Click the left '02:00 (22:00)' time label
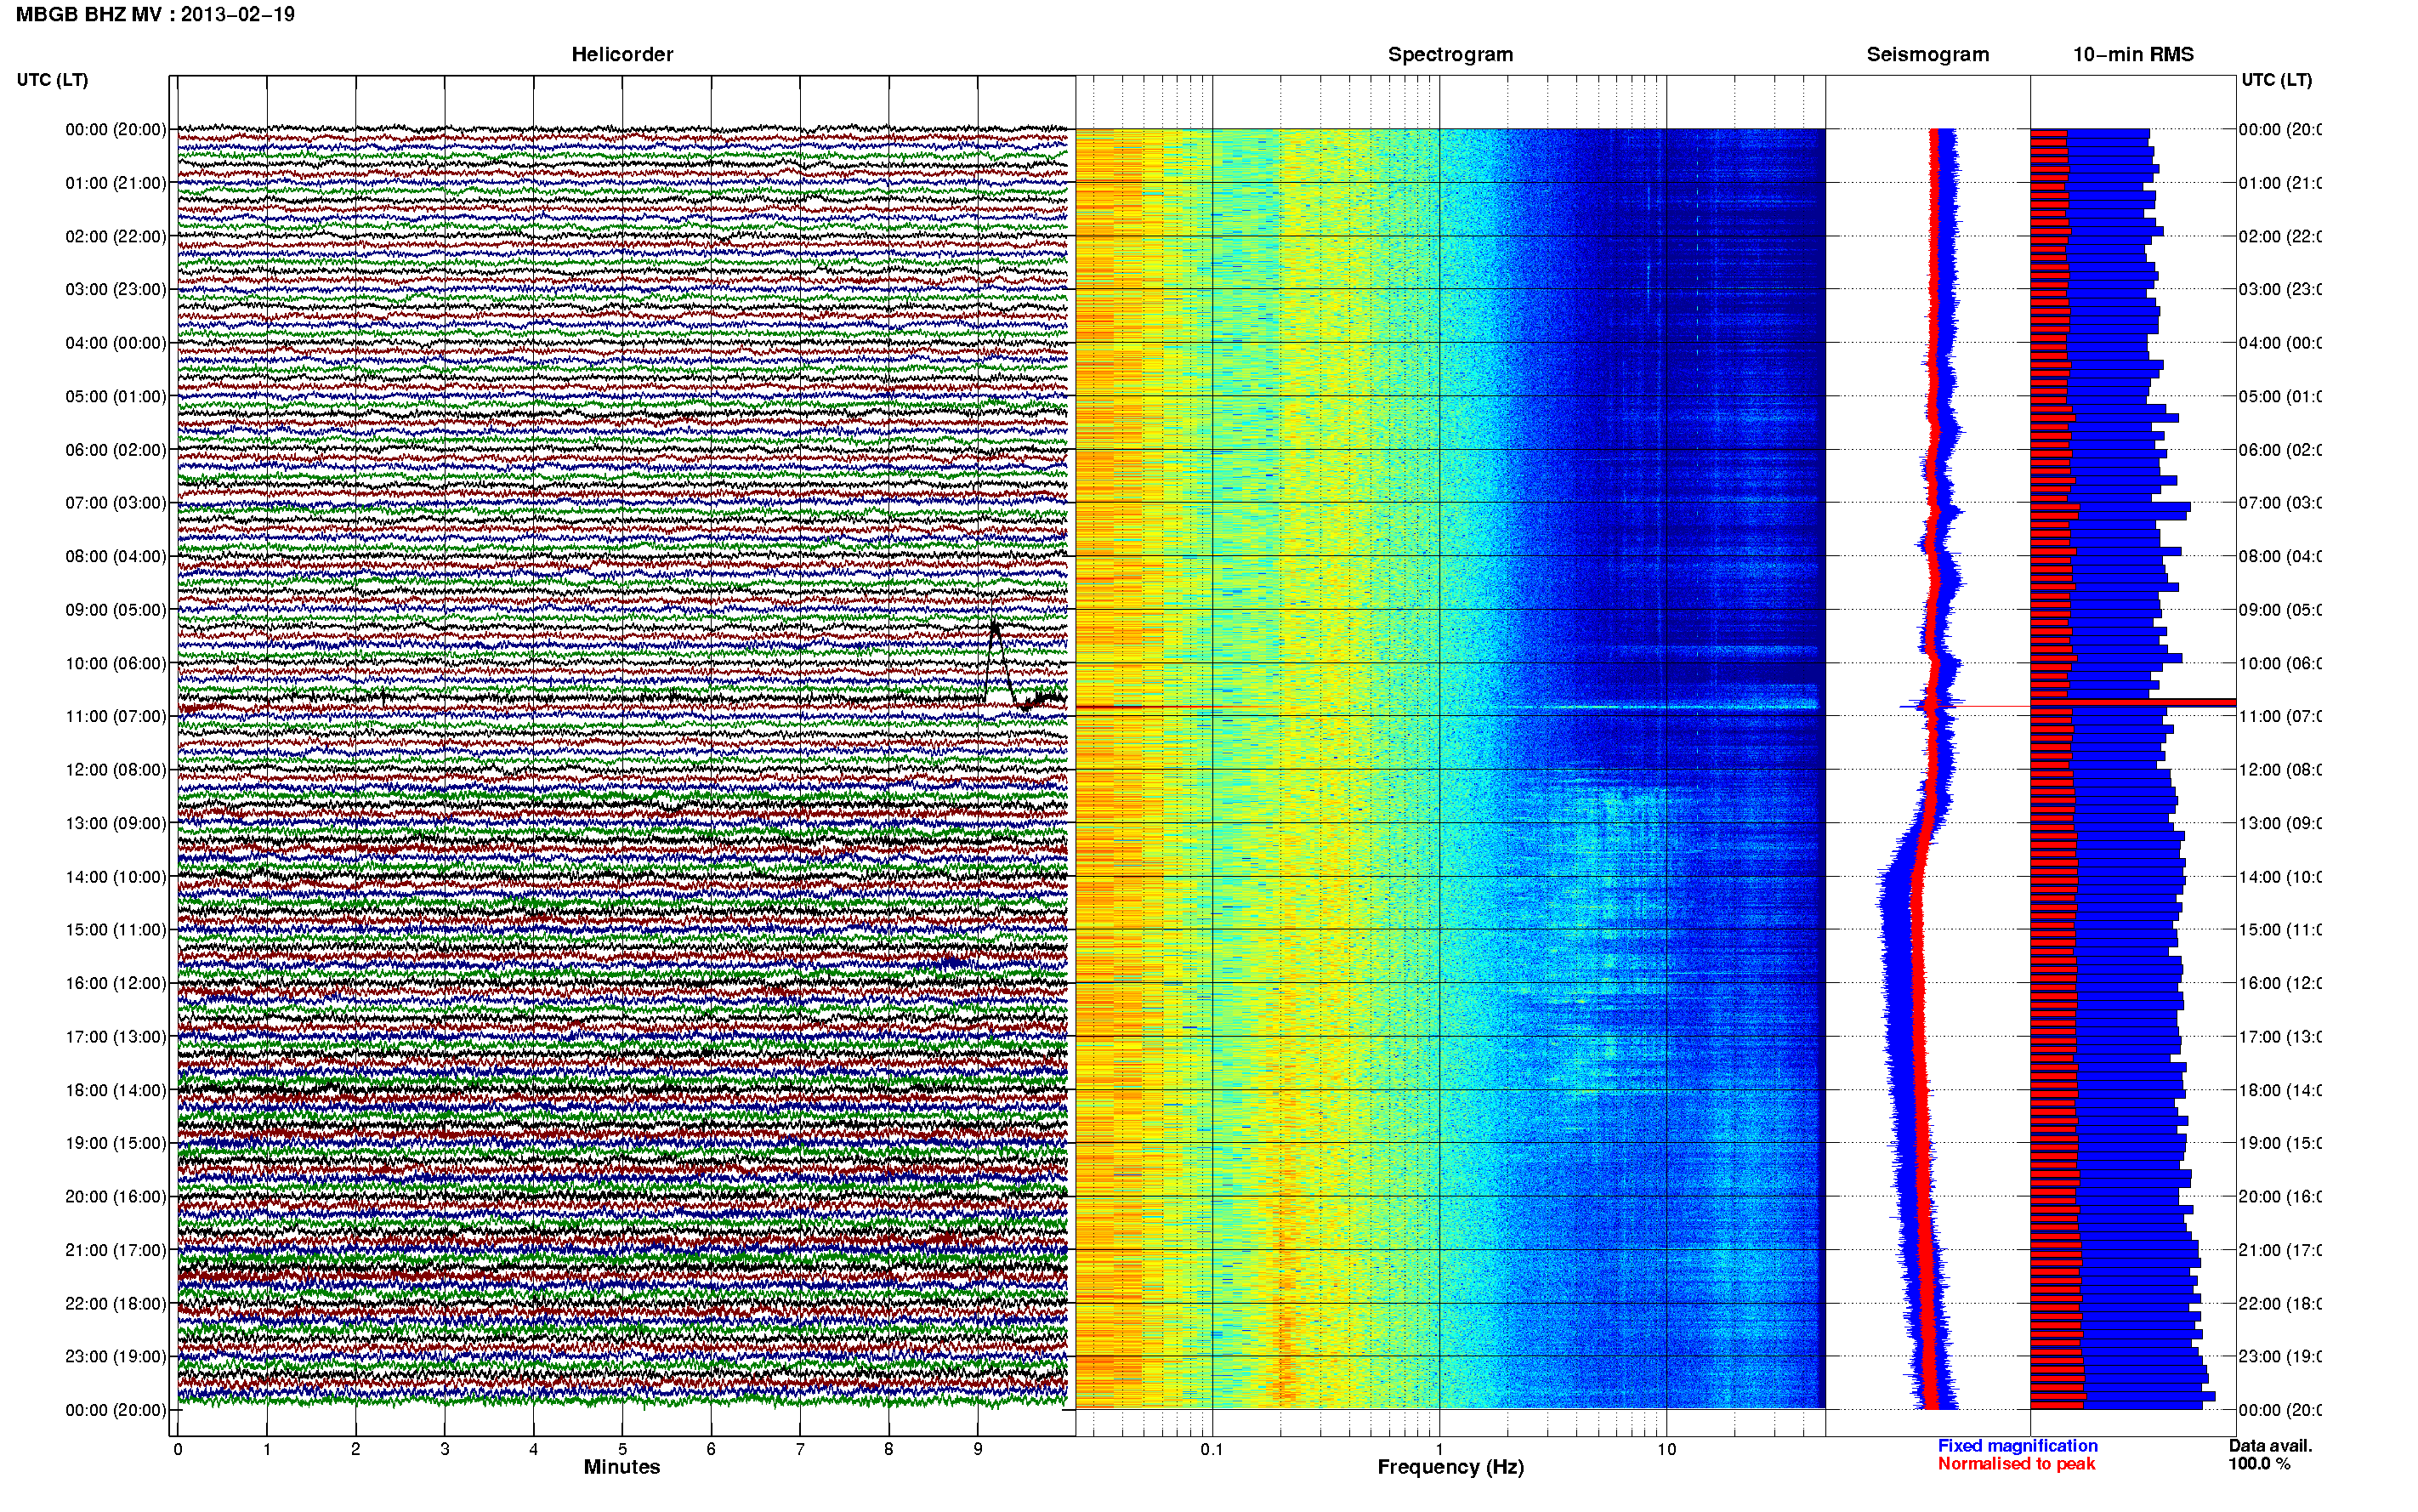Screen dimensions: 2418x1512 coord(116,236)
